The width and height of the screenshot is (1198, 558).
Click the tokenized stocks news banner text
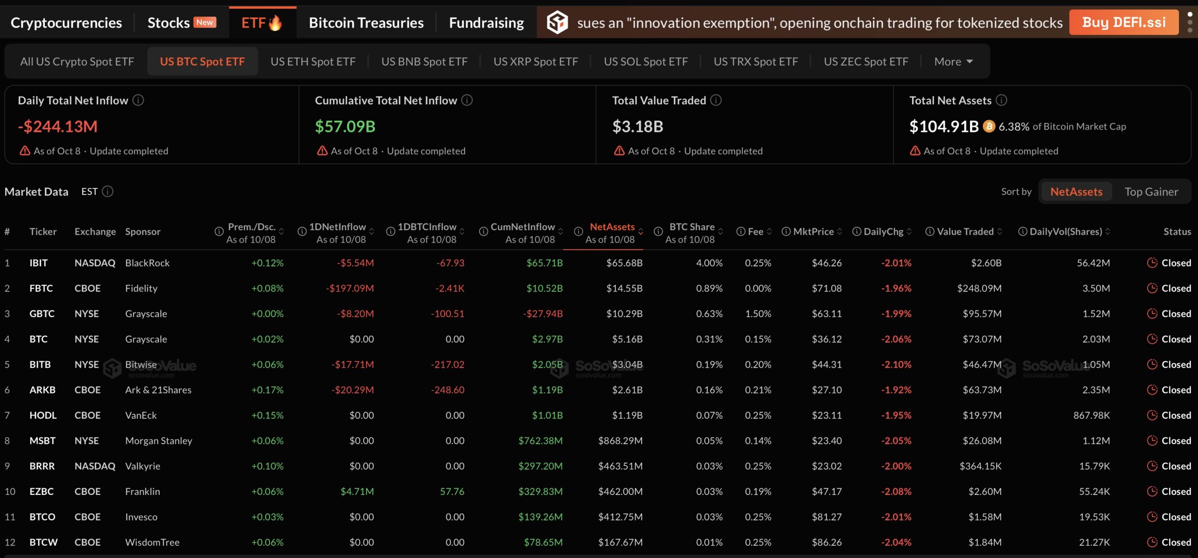pyautogui.click(x=820, y=22)
